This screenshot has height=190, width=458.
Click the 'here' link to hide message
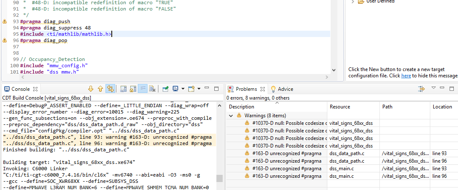point(406,76)
